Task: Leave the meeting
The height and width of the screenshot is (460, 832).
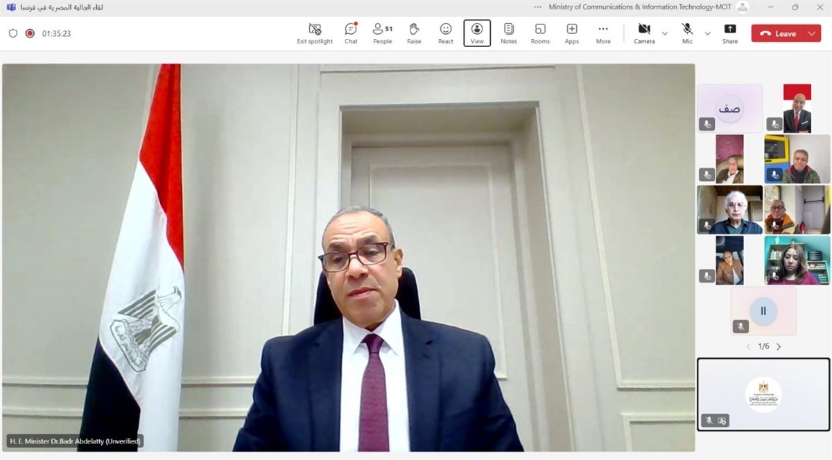Action: (778, 33)
